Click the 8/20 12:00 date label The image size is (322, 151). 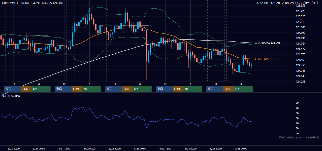[x=14, y=148]
